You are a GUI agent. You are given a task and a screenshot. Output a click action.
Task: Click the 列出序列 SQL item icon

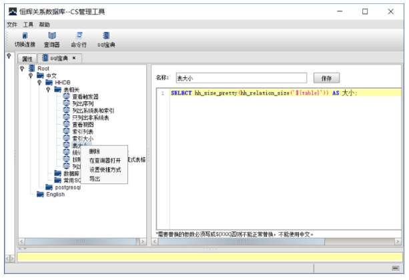click(x=67, y=103)
